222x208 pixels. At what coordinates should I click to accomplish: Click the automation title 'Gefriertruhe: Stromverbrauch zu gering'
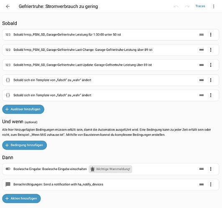click(x=59, y=7)
